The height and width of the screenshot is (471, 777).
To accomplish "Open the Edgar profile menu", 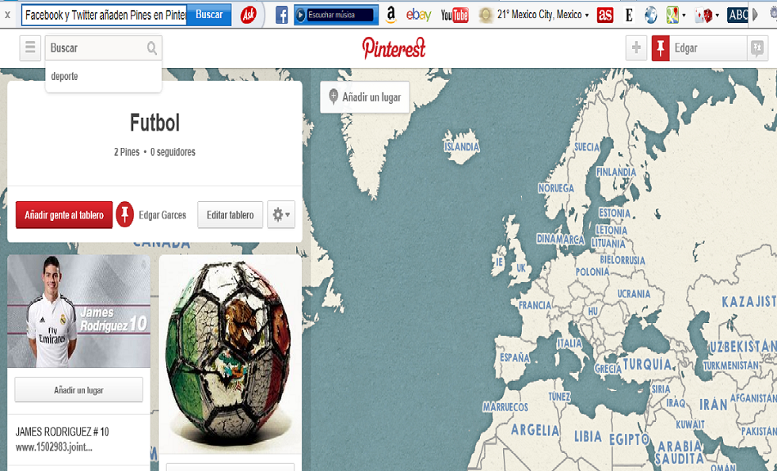I will click(x=699, y=48).
